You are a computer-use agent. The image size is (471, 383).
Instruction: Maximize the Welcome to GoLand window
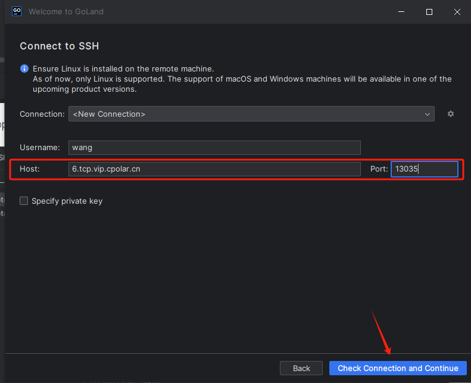pos(429,12)
